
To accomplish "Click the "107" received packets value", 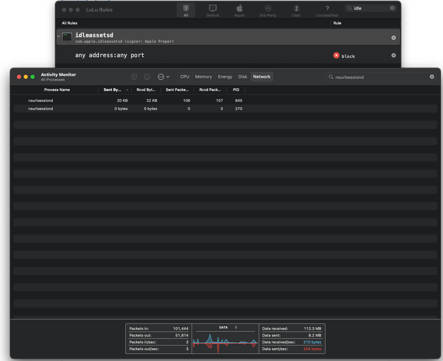I will click(x=219, y=100).
